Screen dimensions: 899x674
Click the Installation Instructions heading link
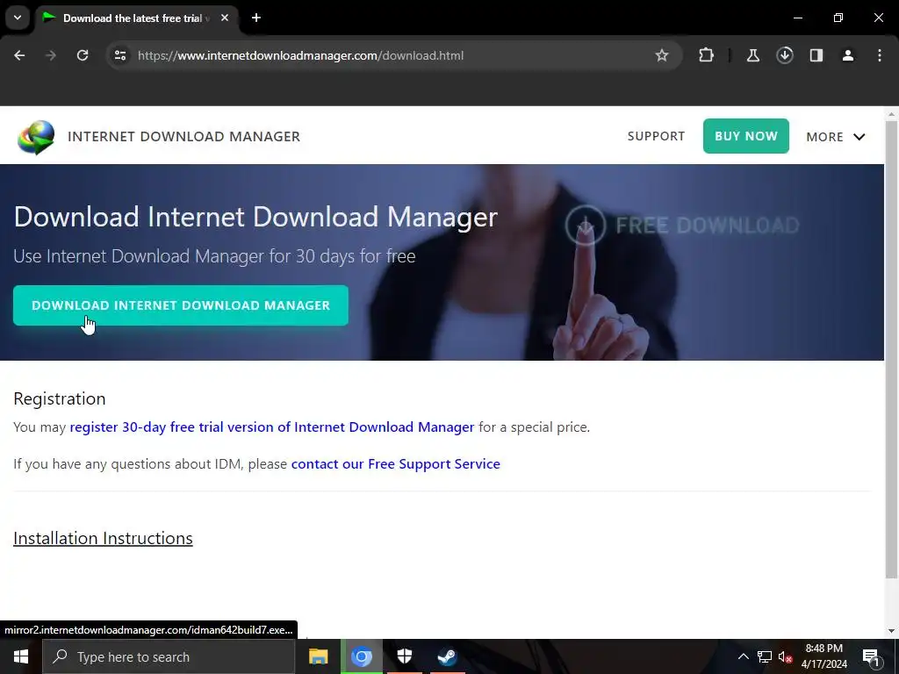click(104, 538)
